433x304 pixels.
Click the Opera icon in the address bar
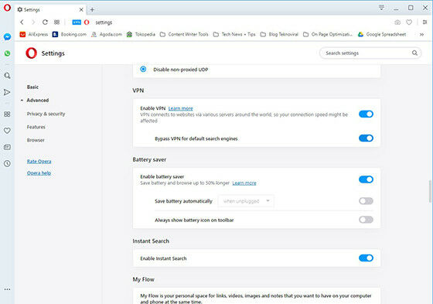[87, 22]
